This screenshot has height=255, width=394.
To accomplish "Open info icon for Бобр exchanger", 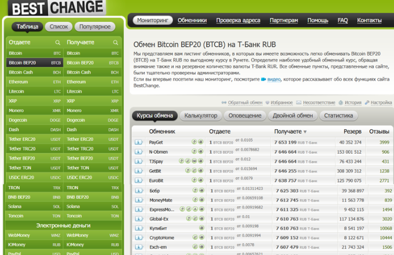I will coord(139,191).
